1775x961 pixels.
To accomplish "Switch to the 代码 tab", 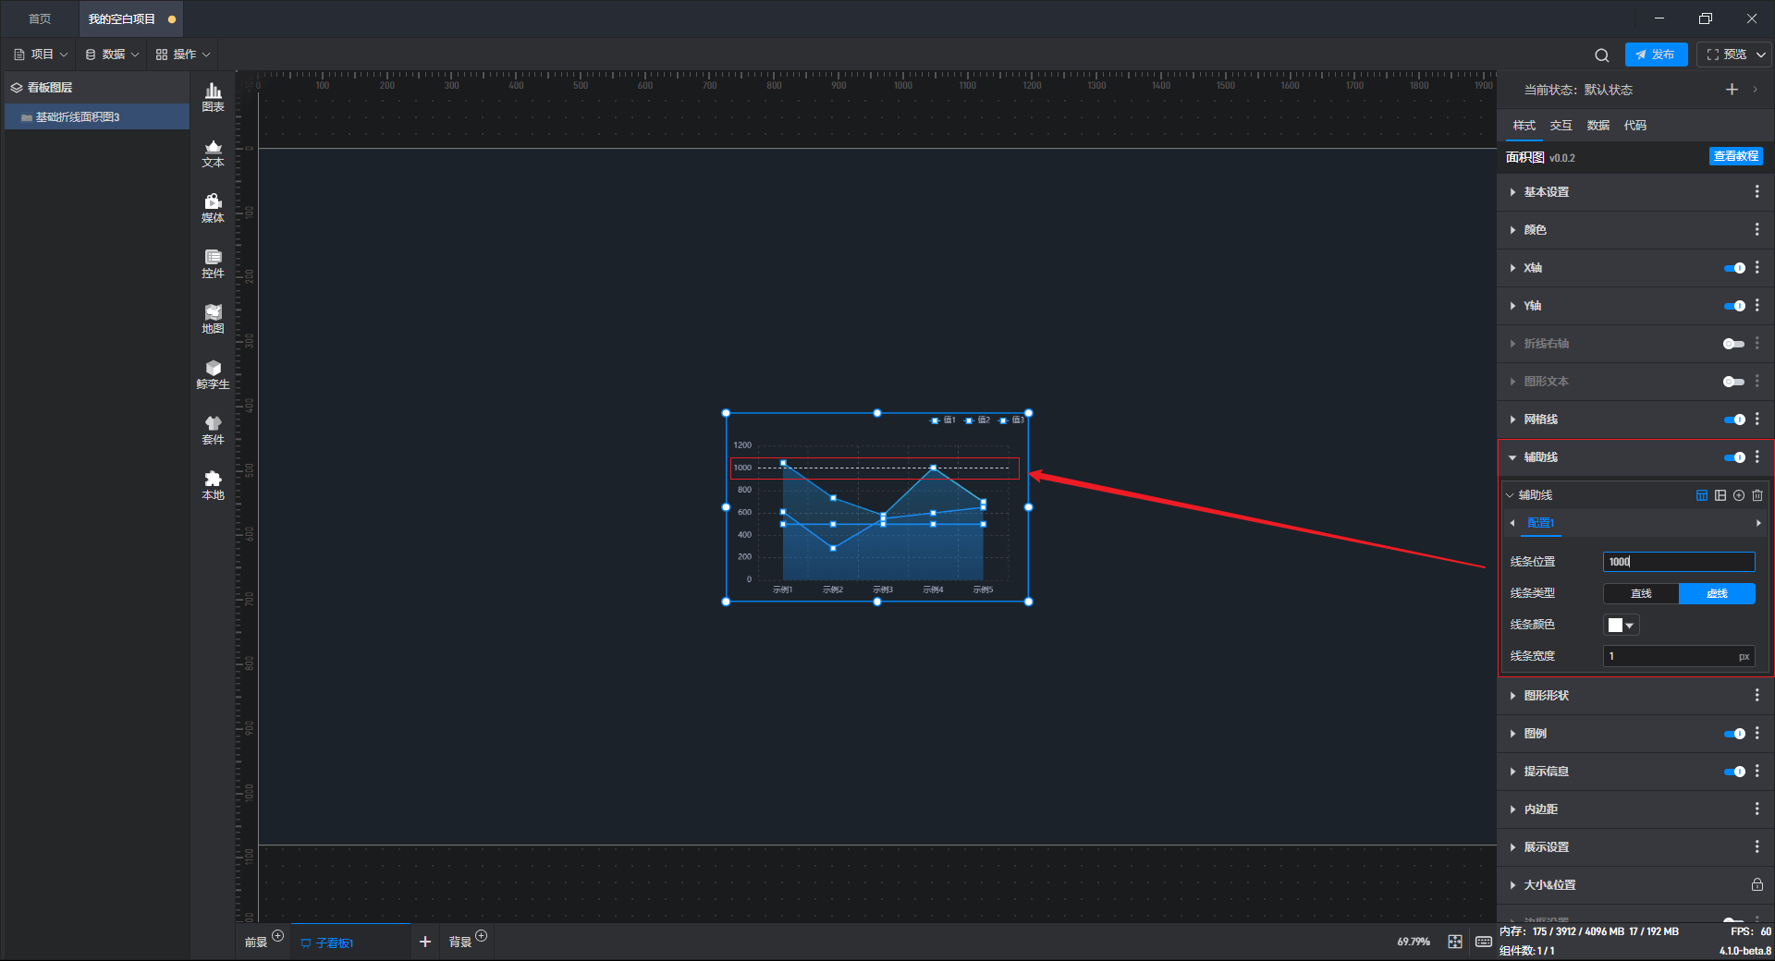I will tap(1634, 126).
